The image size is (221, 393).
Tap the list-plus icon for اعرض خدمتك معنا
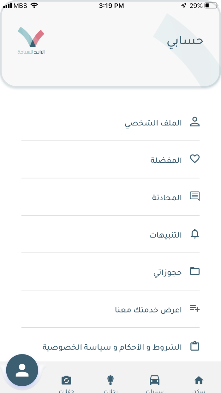[195, 309]
